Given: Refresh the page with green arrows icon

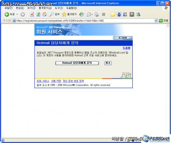Looking at the screenshot, I should pyautogui.click(x=38, y=14).
